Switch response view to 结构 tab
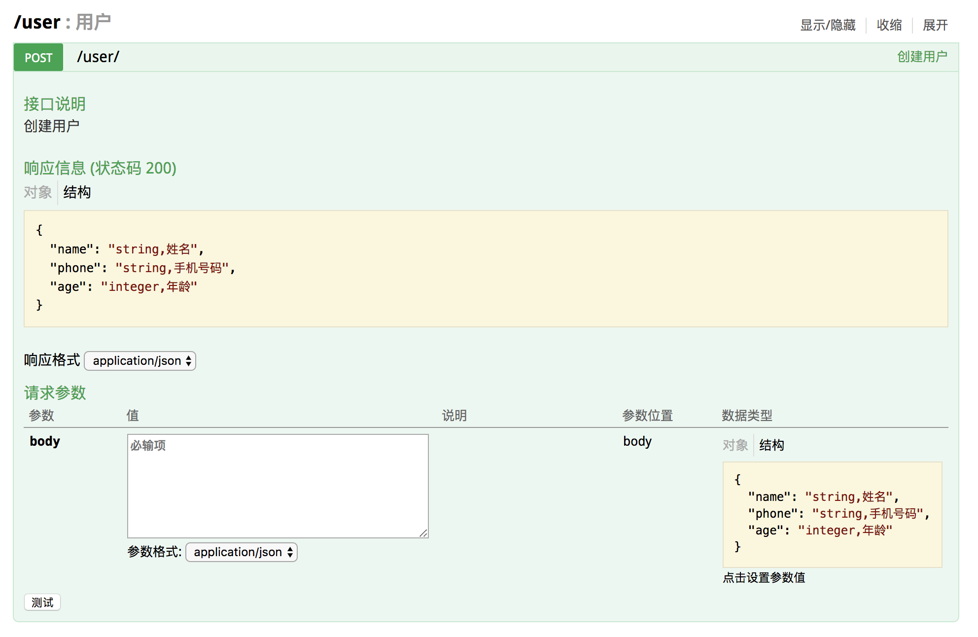Screen dimensions: 978x637 77,192
